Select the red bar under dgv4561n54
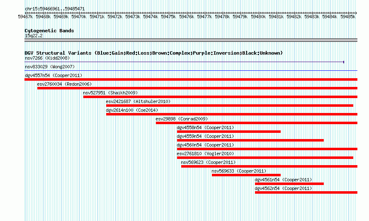The width and height of the screenshot is (369, 221). click(289, 184)
